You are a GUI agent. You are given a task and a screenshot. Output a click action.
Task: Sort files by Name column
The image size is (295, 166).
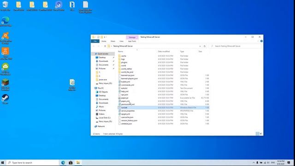coord(137,51)
